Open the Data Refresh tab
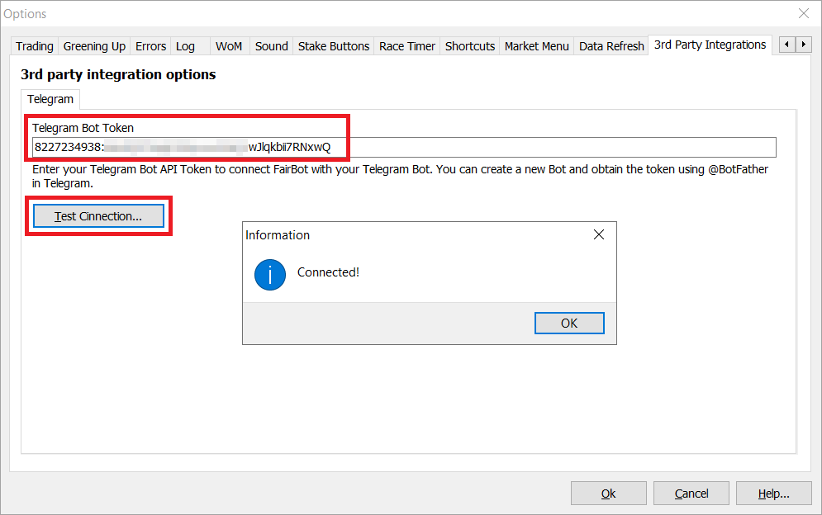This screenshot has height=515, width=822. pos(611,46)
